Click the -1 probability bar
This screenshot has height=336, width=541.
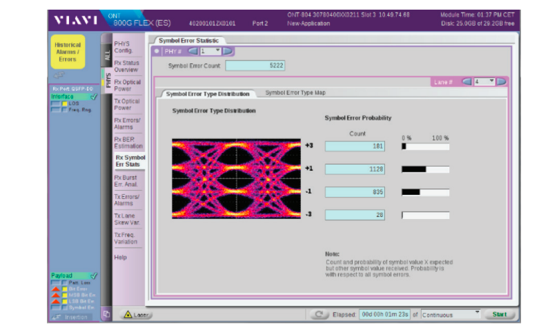(425, 193)
